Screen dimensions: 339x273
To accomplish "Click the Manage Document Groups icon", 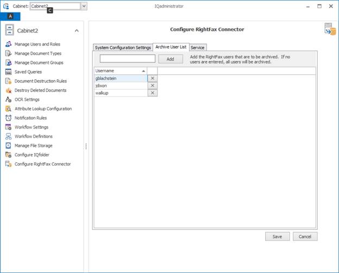I will [x=8, y=62].
